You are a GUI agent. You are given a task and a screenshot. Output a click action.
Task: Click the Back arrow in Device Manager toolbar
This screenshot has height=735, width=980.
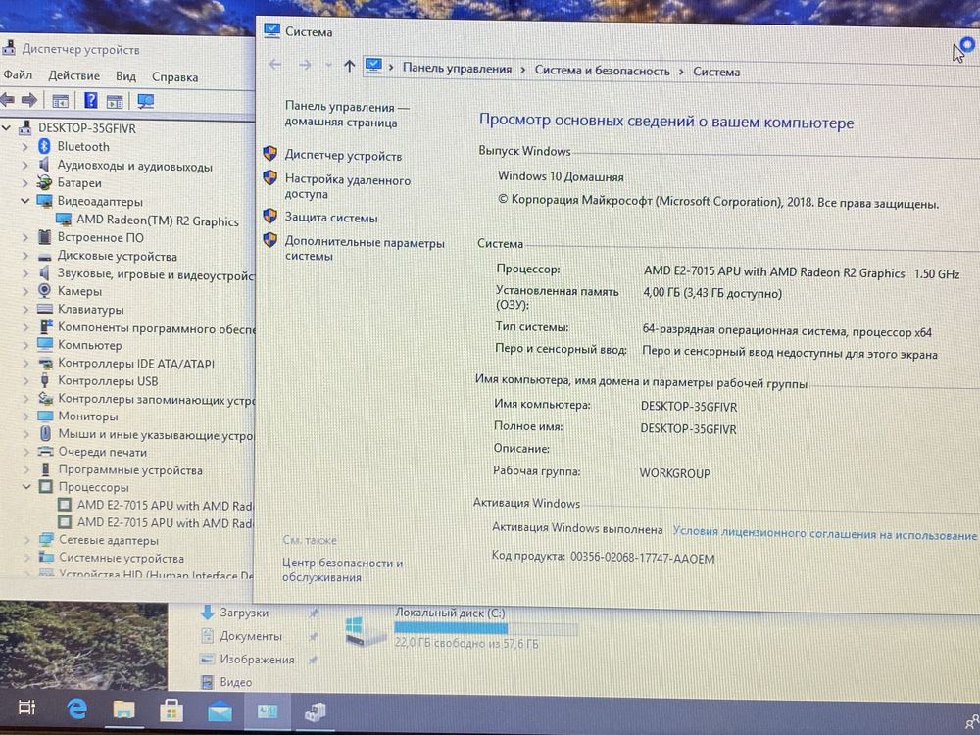click(8, 99)
